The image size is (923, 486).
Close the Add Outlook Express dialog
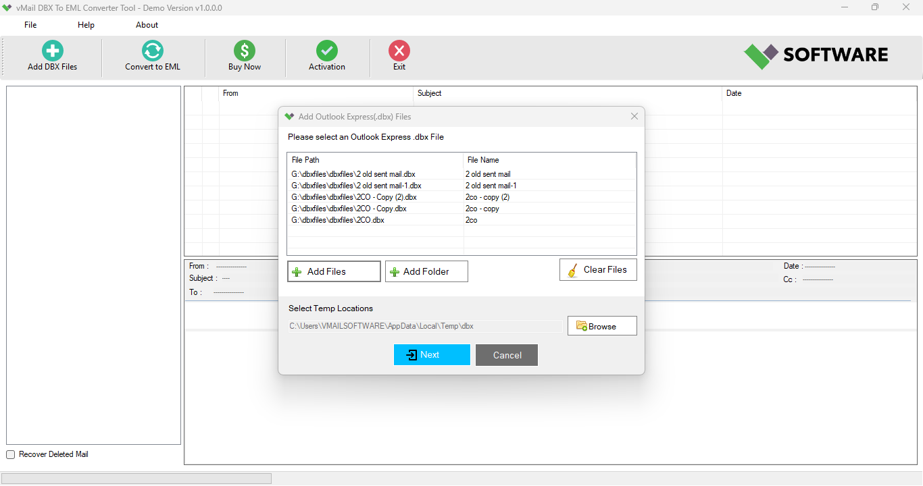point(634,116)
